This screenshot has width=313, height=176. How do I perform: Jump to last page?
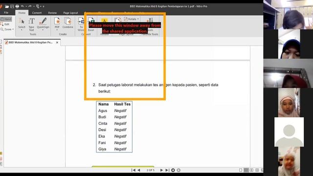(167, 170)
